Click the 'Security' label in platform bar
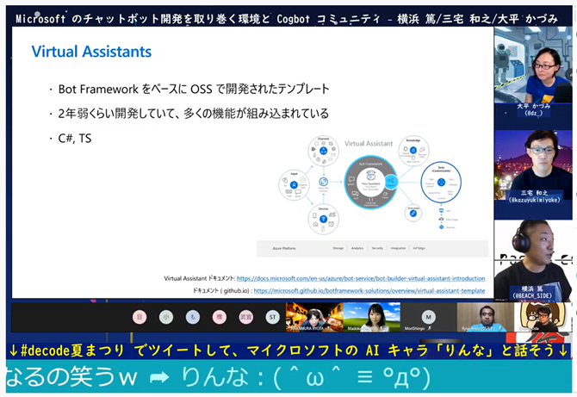577x397 pixels. click(377, 248)
